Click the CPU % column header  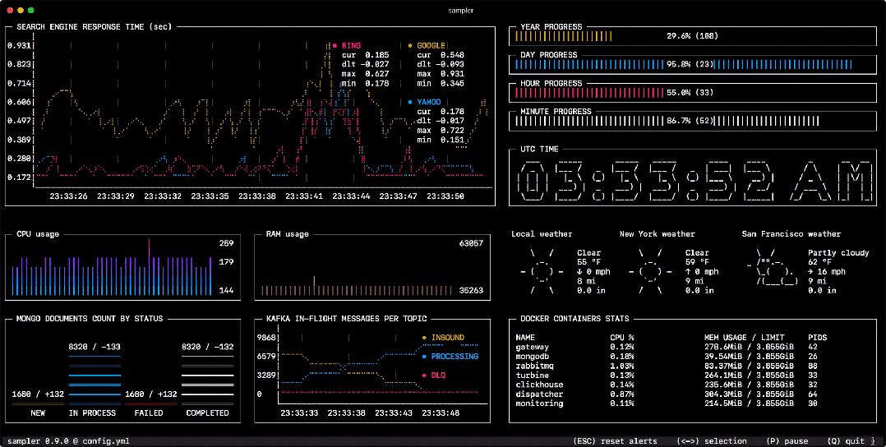tap(622, 338)
